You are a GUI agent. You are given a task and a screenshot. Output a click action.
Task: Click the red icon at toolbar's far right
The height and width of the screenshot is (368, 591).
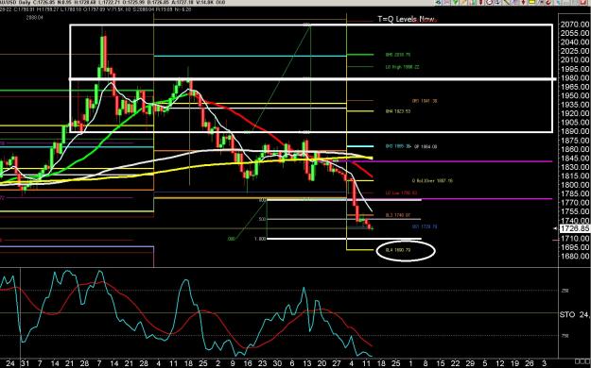pyautogui.click(x=583, y=2)
